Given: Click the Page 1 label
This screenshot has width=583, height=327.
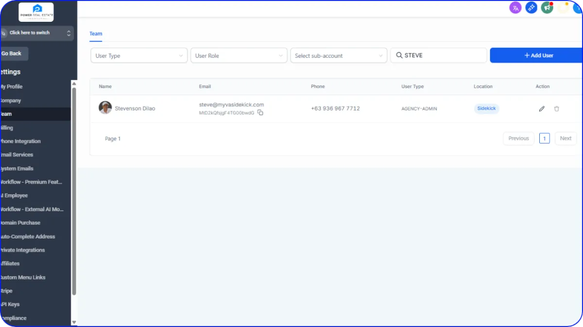Looking at the screenshot, I should 113,139.
